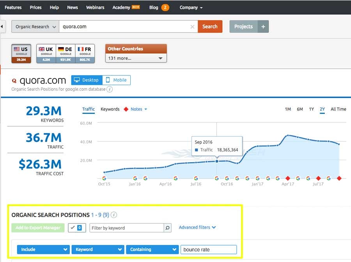
Task: Switch to Mobile view
Action: point(116,80)
